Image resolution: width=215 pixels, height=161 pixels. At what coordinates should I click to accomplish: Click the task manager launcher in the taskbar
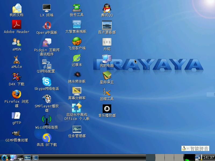27,158
